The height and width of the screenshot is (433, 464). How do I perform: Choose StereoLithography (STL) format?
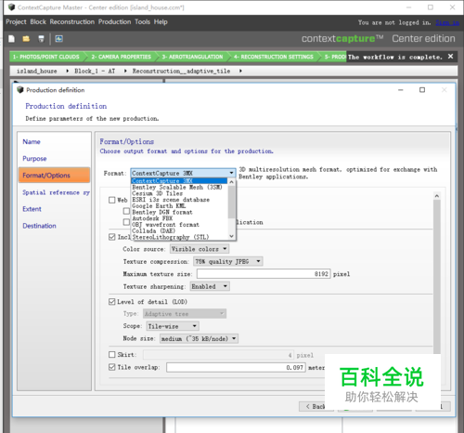179,237
